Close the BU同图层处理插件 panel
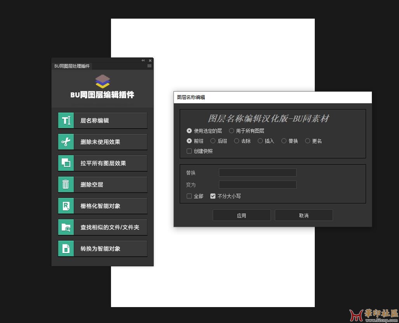This screenshot has height=323, width=399. tap(150, 61)
